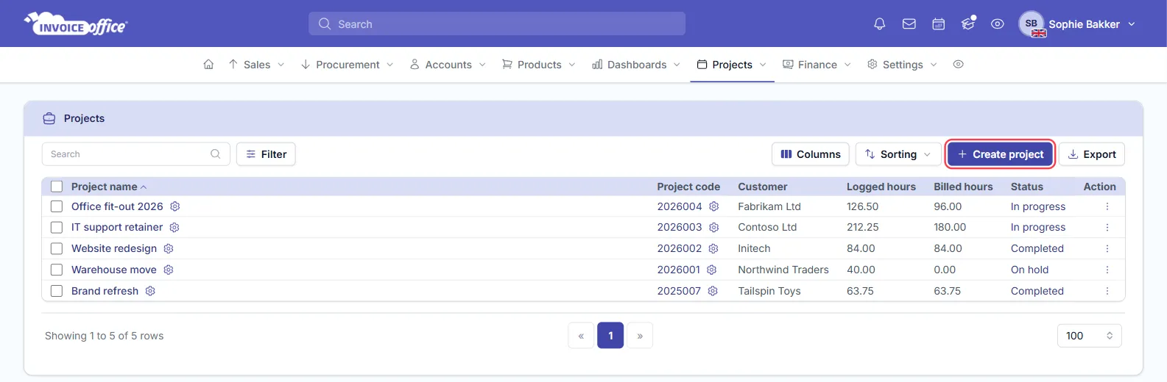
Task: Click the Logged hours column header
Action: 881,187
